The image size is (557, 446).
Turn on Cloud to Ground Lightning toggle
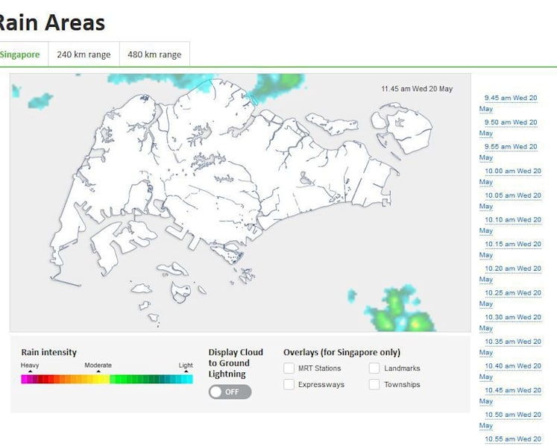click(x=230, y=392)
